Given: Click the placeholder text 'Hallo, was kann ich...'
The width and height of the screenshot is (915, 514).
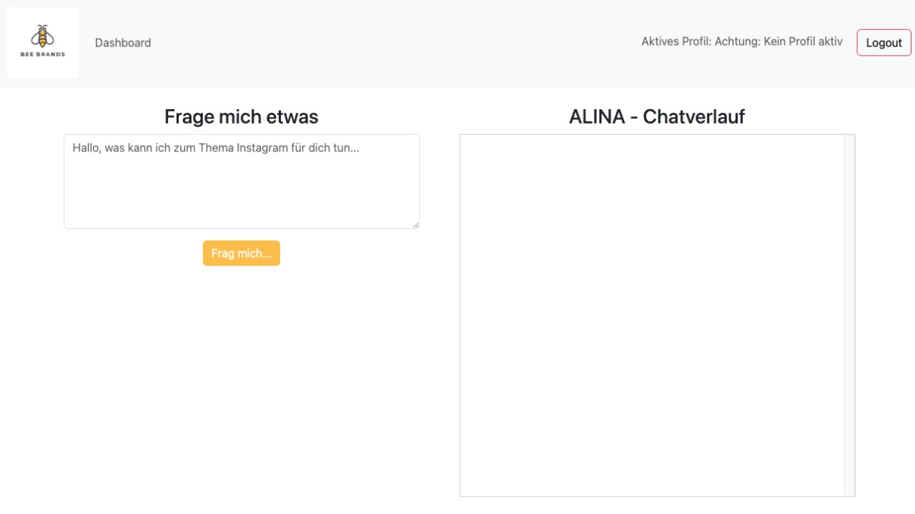Looking at the screenshot, I should [215, 148].
